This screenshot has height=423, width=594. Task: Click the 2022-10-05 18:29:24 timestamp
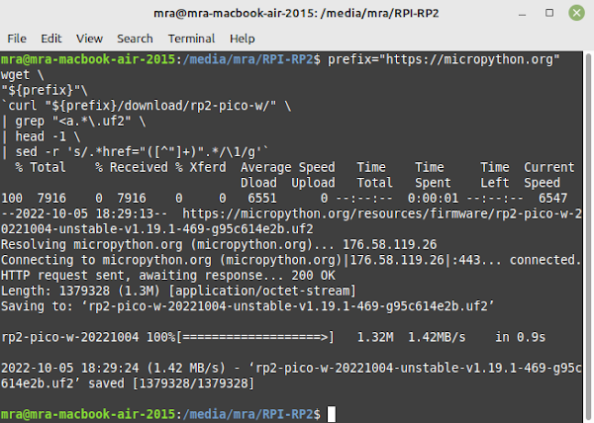point(69,369)
